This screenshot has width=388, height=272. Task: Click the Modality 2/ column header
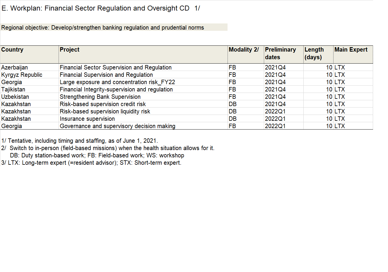pyautogui.click(x=243, y=50)
